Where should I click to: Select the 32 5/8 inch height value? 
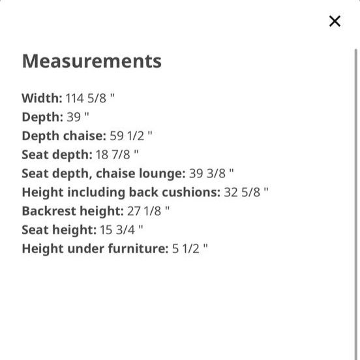(246, 192)
